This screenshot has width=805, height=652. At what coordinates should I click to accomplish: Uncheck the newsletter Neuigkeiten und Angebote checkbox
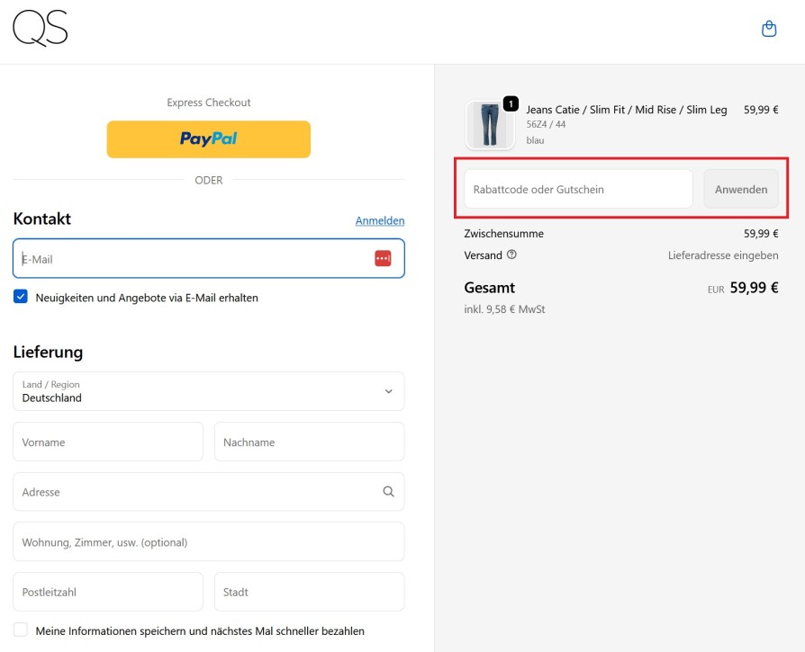click(x=21, y=297)
